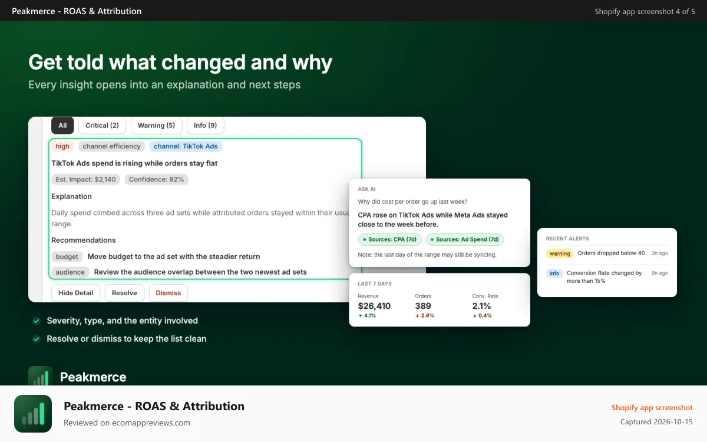Click the Peakmerce logo icon above footer
Screen dimensions: 707x442
click(x=40, y=376)
